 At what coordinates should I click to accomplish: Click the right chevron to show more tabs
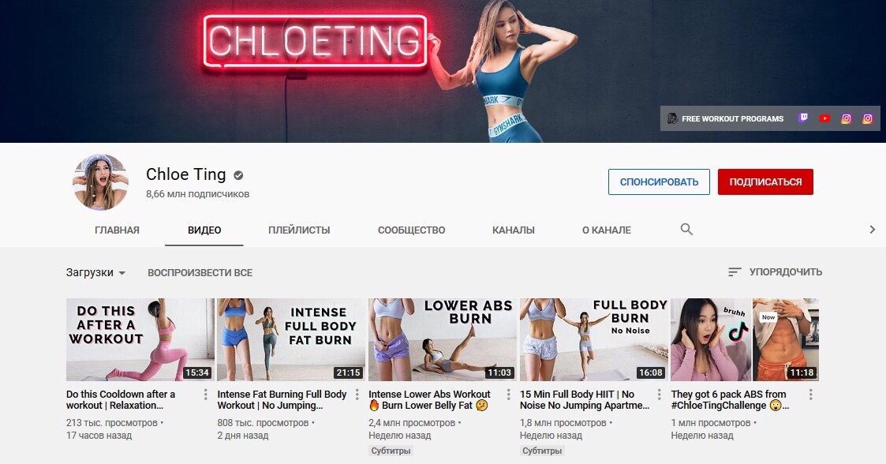pos(872,230)
